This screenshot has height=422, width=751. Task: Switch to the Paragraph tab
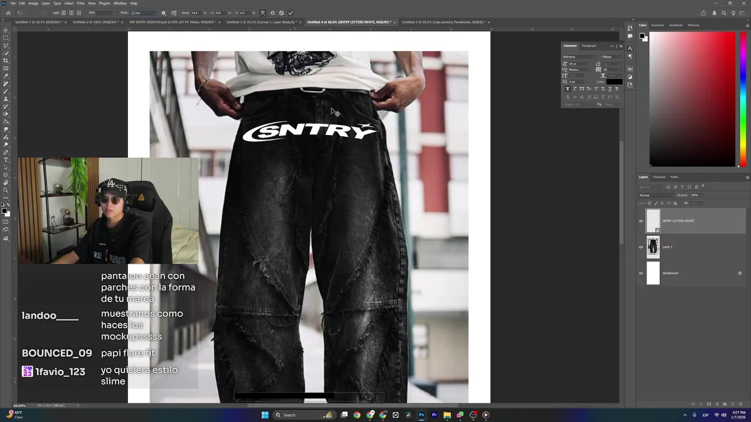tap(588, 46)
